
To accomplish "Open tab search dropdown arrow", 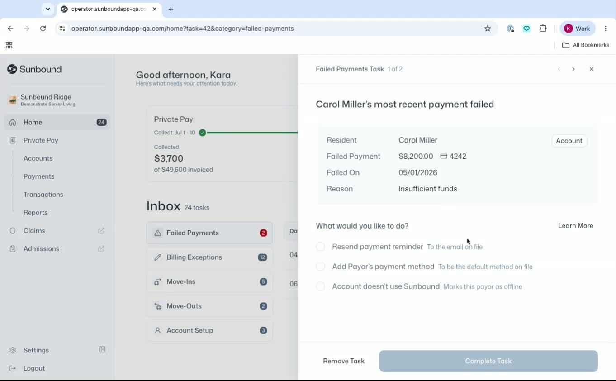I will pyautogui.click(x=47, y=9).
